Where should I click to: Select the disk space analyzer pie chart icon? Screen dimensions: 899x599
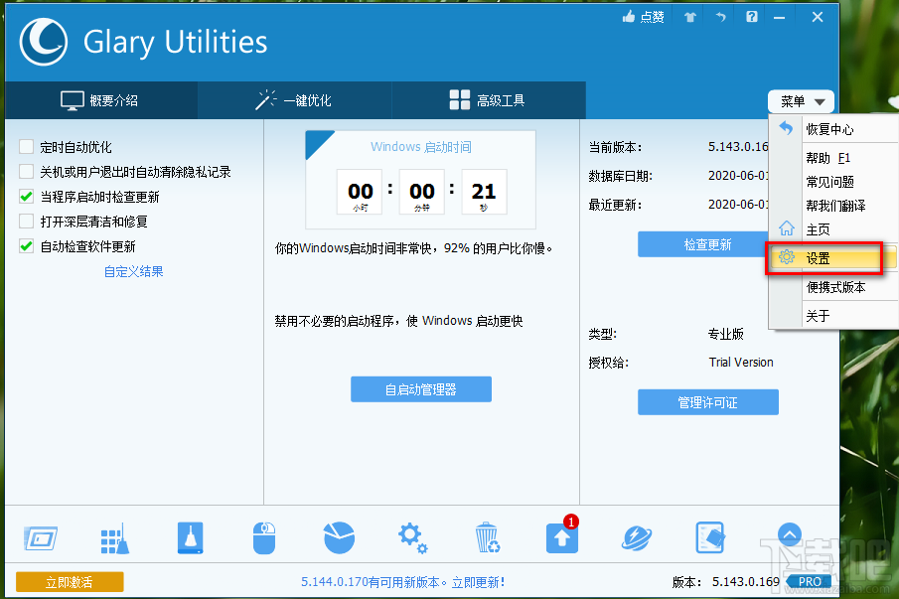(339, 537)
